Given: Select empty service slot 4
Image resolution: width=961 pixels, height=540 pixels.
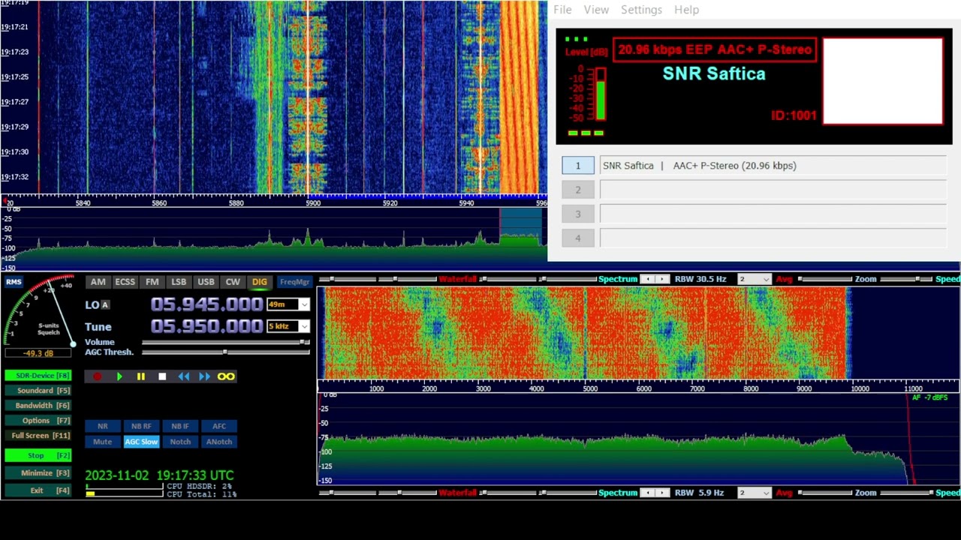Looking at the screenshot, I should point(578,238).
